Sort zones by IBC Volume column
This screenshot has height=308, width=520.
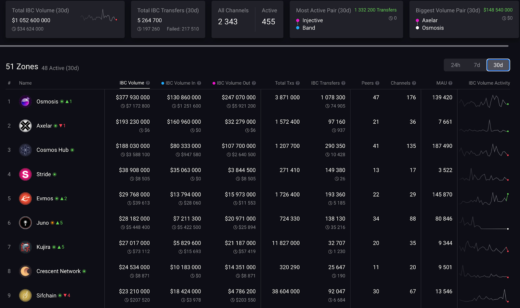132,83
